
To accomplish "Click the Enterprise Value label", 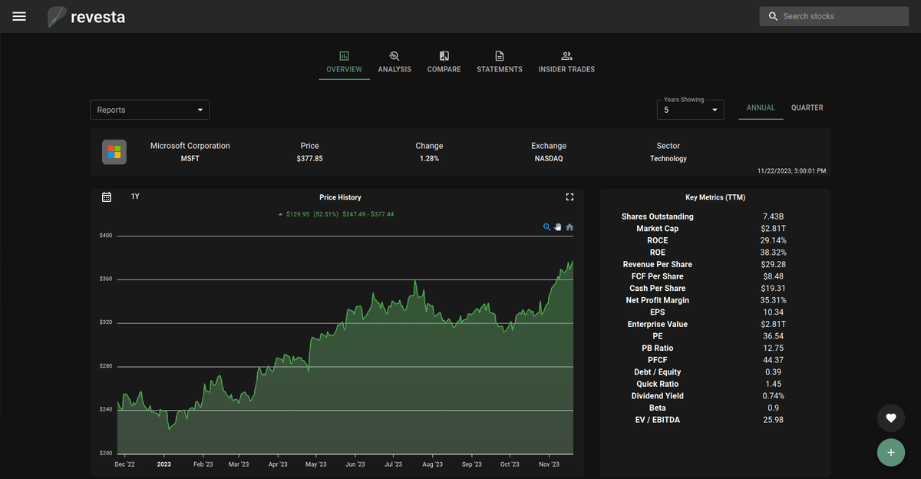I will pos(658,324).
